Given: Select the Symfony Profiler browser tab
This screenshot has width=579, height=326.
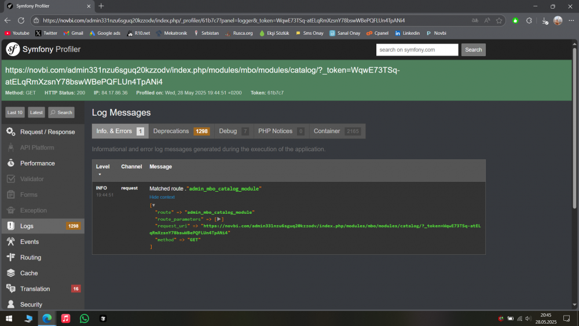Looking at the screenshot, I should (x=49, y=6).
